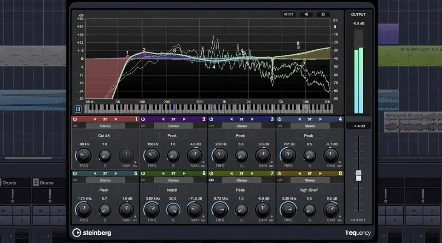Click band 1 Stereo channel mode selector
442x243 pixels.
(105, 126)
